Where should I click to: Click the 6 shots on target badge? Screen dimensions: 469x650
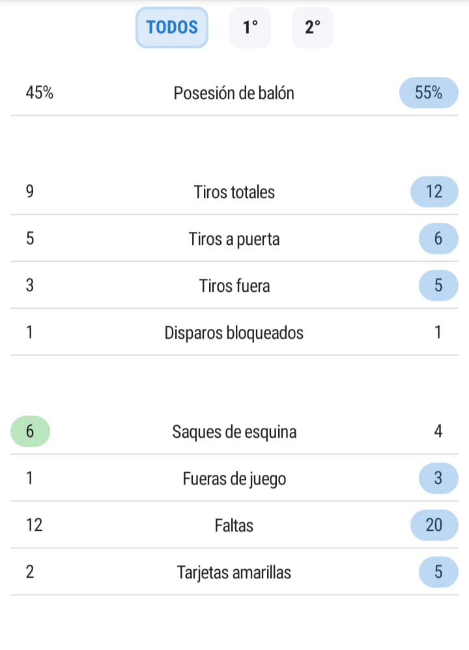[x=438, y=239]
